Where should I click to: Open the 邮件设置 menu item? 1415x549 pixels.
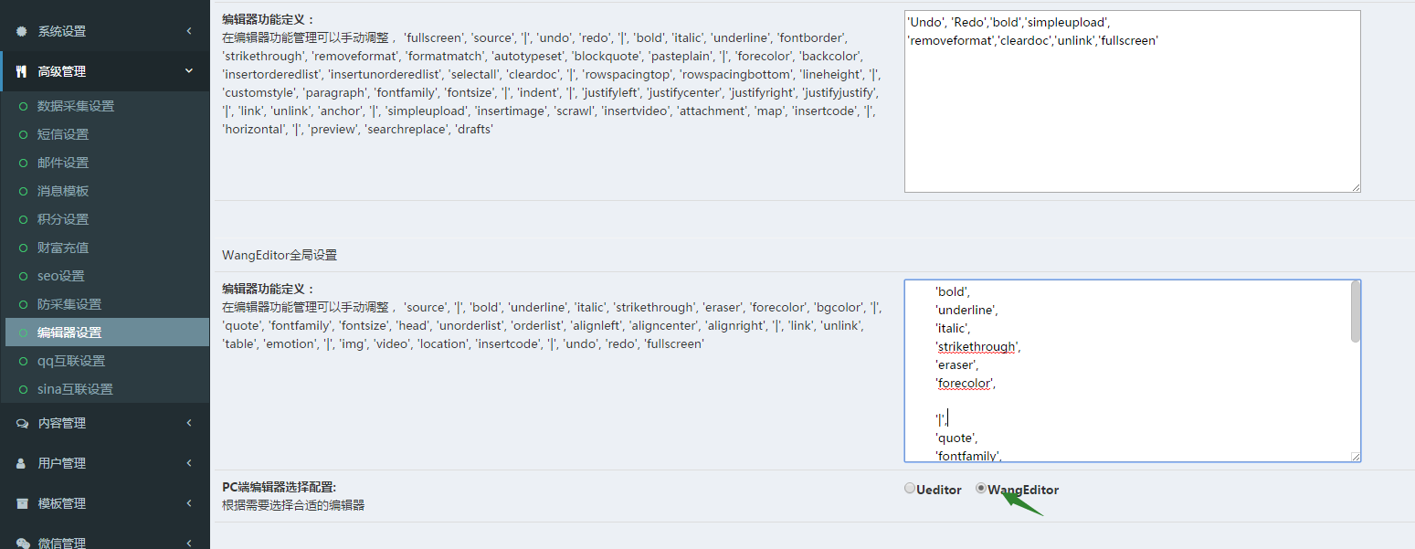coord(63,163)
